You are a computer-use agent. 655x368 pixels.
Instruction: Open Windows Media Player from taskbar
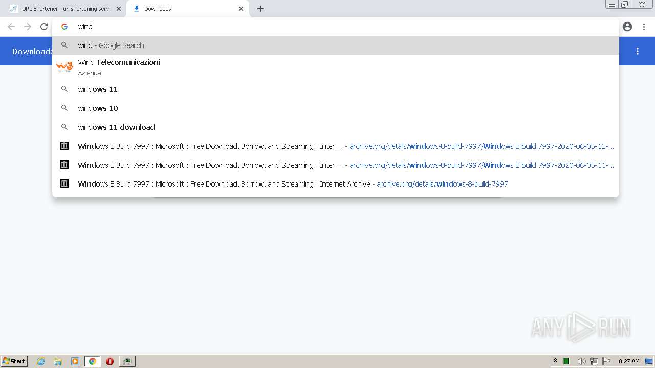pyautogui.click(x=75, y=361)
